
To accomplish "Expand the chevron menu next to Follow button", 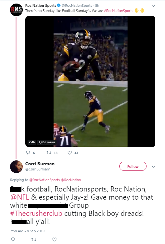I will (153, 167).
